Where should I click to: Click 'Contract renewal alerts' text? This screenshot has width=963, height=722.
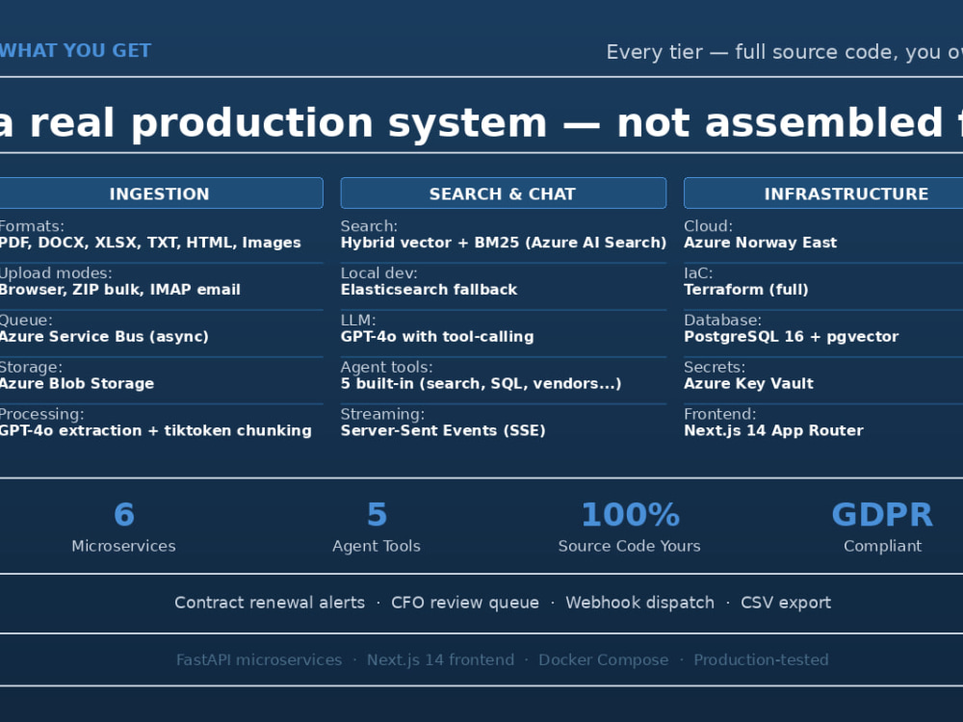[270, 603]
